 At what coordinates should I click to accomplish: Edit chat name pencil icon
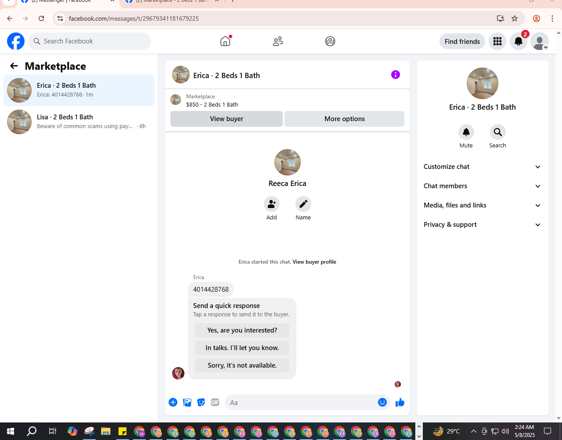(303, 204)
